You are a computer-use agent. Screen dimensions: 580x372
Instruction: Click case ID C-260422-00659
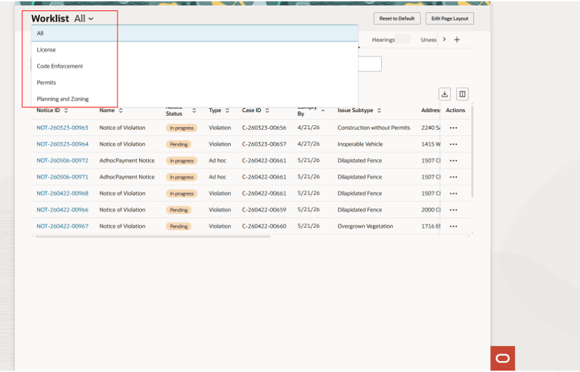click(264, 209)
